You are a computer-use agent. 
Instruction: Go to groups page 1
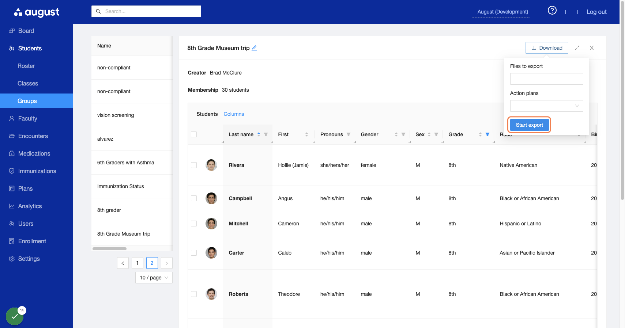(x=138, y=263)
